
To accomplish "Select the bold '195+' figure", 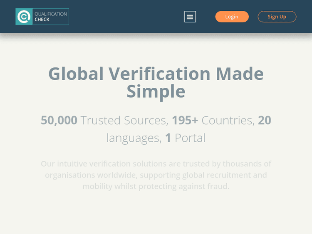I will click(185, 120).
